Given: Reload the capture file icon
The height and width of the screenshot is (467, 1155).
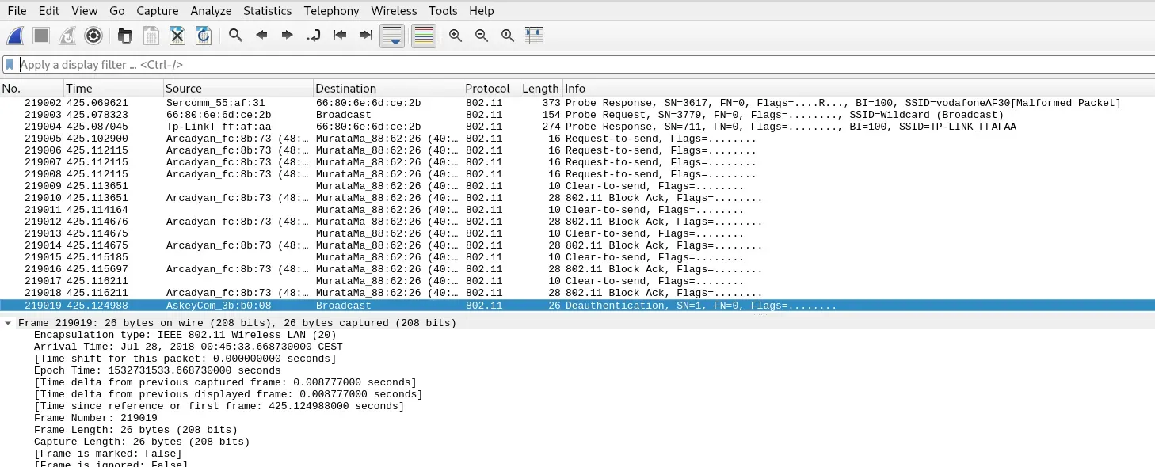Looking at the screenshot, I should 204,36.
